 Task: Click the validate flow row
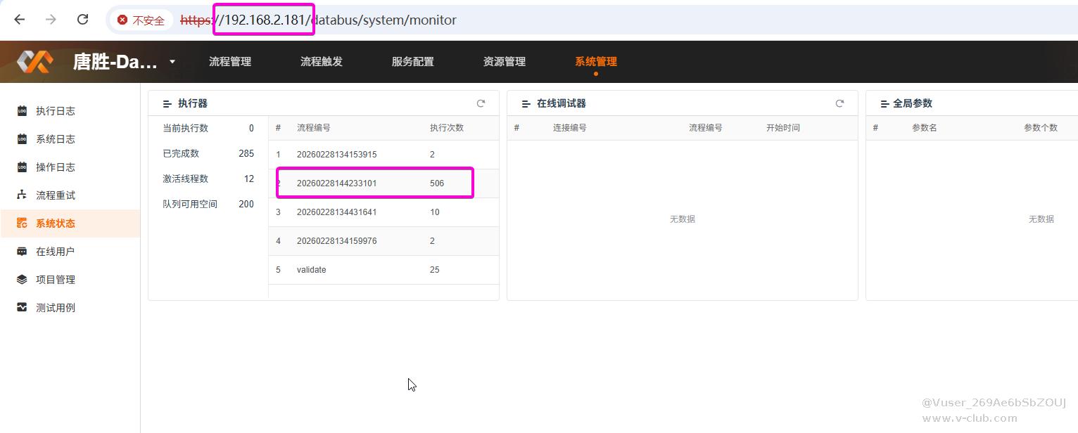pos(311,270)
